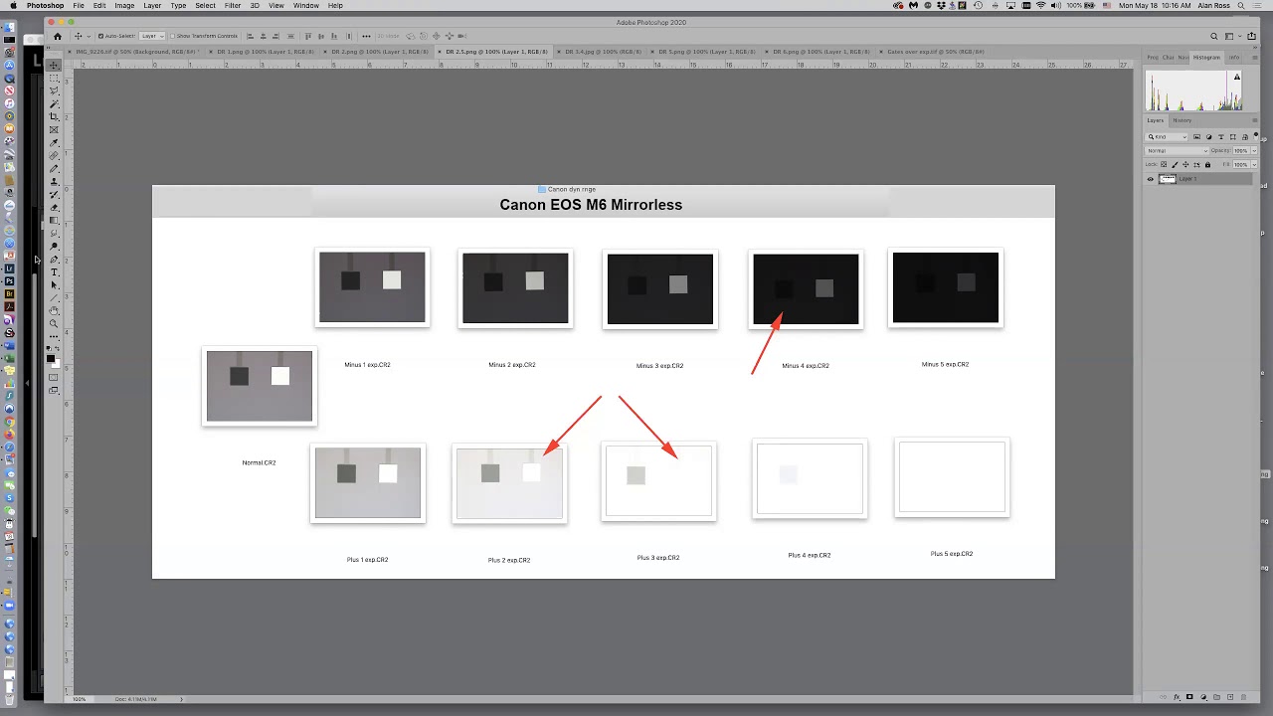Click the foreground color swatch

click(51, 359)
